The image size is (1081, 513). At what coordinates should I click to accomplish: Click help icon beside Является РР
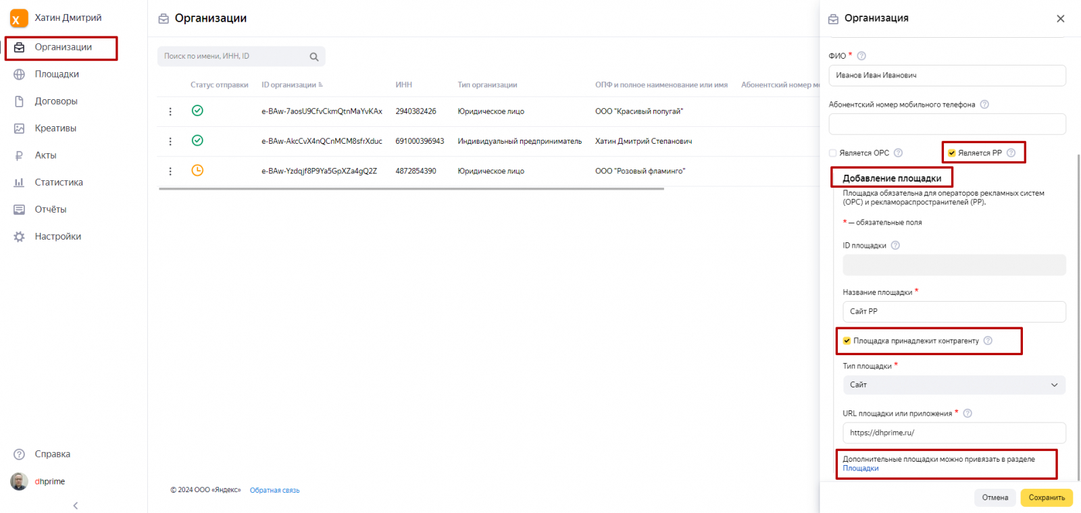[x=1011, y=153]
